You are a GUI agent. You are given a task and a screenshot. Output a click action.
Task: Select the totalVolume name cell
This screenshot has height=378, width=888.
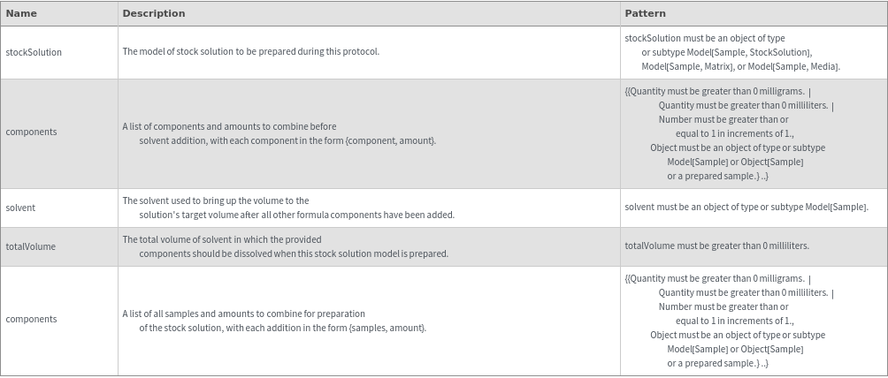pos(30,246)
